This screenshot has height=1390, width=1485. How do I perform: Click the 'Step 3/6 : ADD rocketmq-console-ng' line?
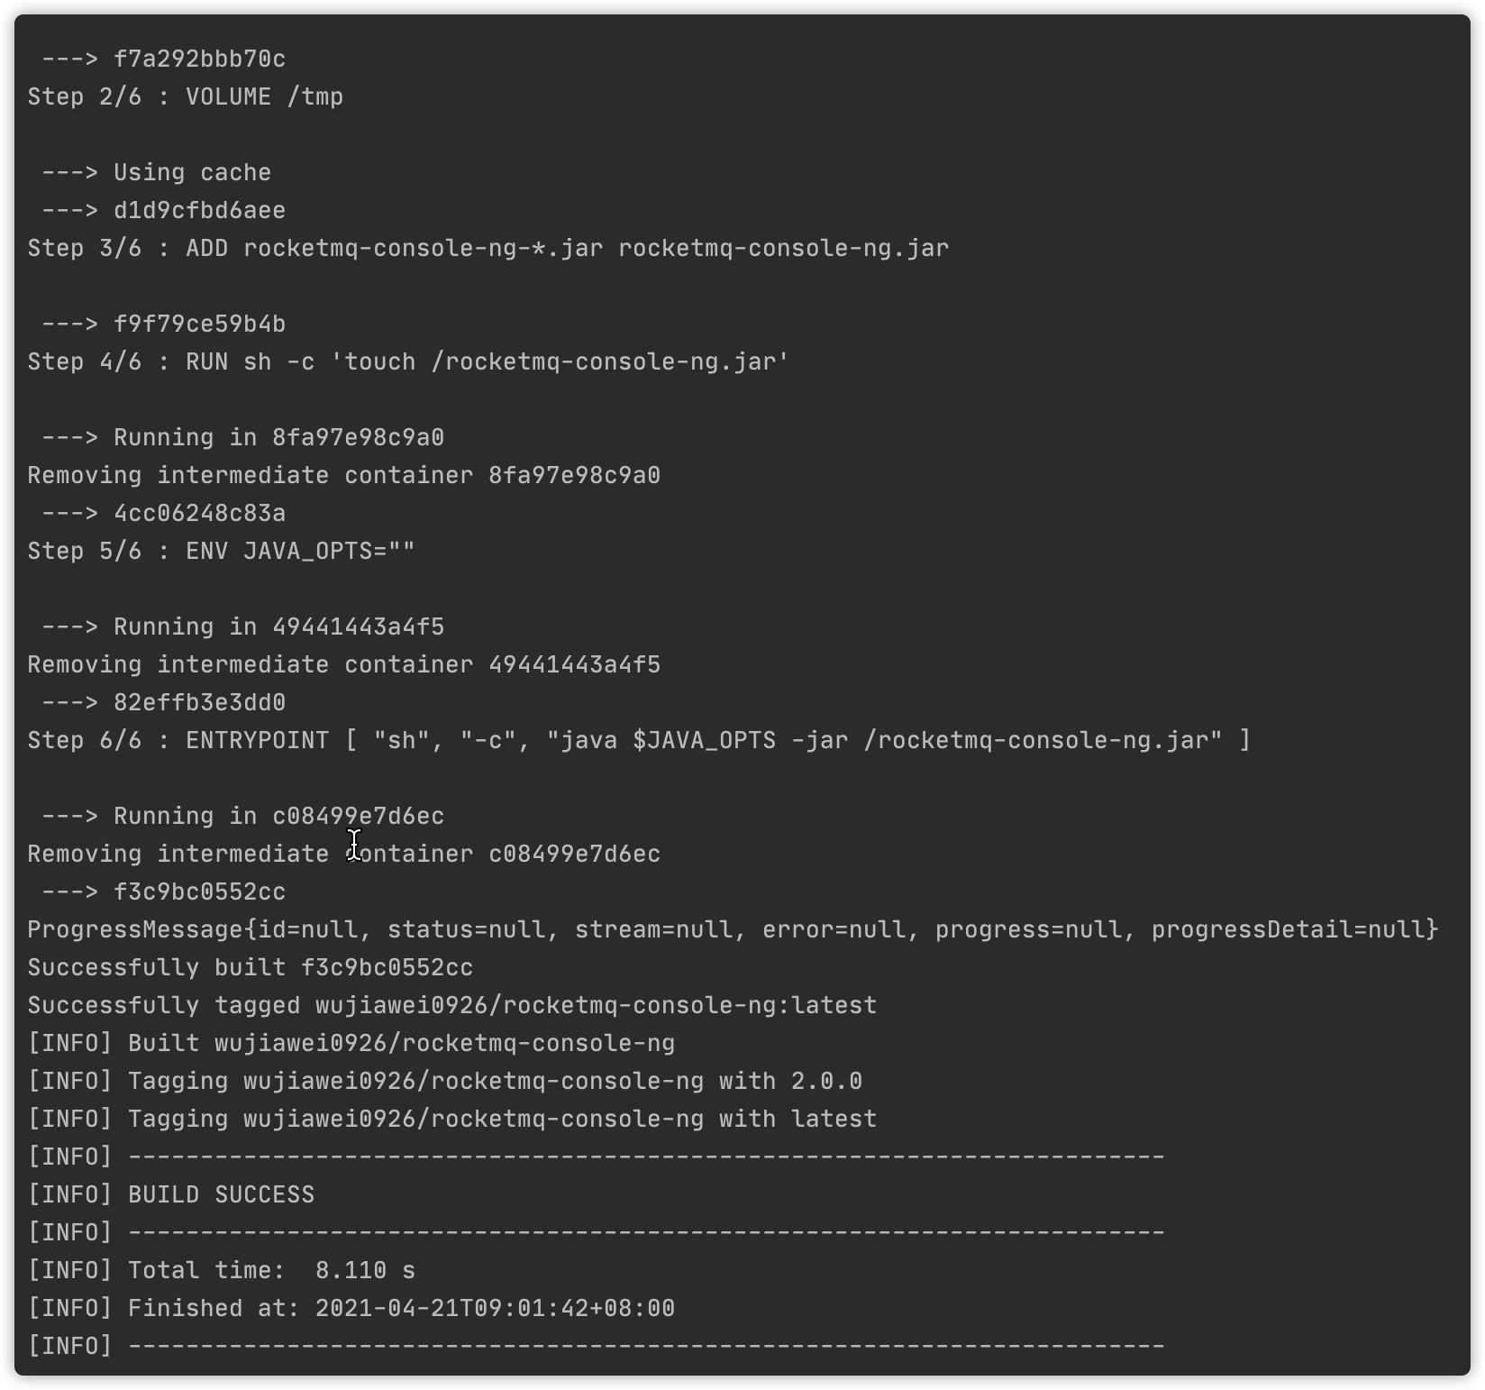tap(488, 248)
